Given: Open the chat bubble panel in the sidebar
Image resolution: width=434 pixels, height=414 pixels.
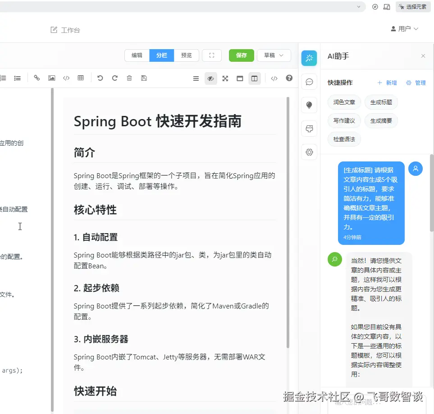Looking at the screenshot, I should (x=309, y=82).
